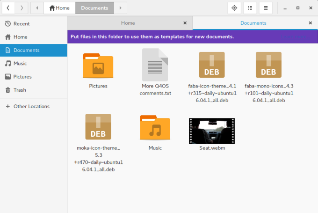
Task: Maximize the file manager window
Action: pyautogui.click(x=298, y=8)
